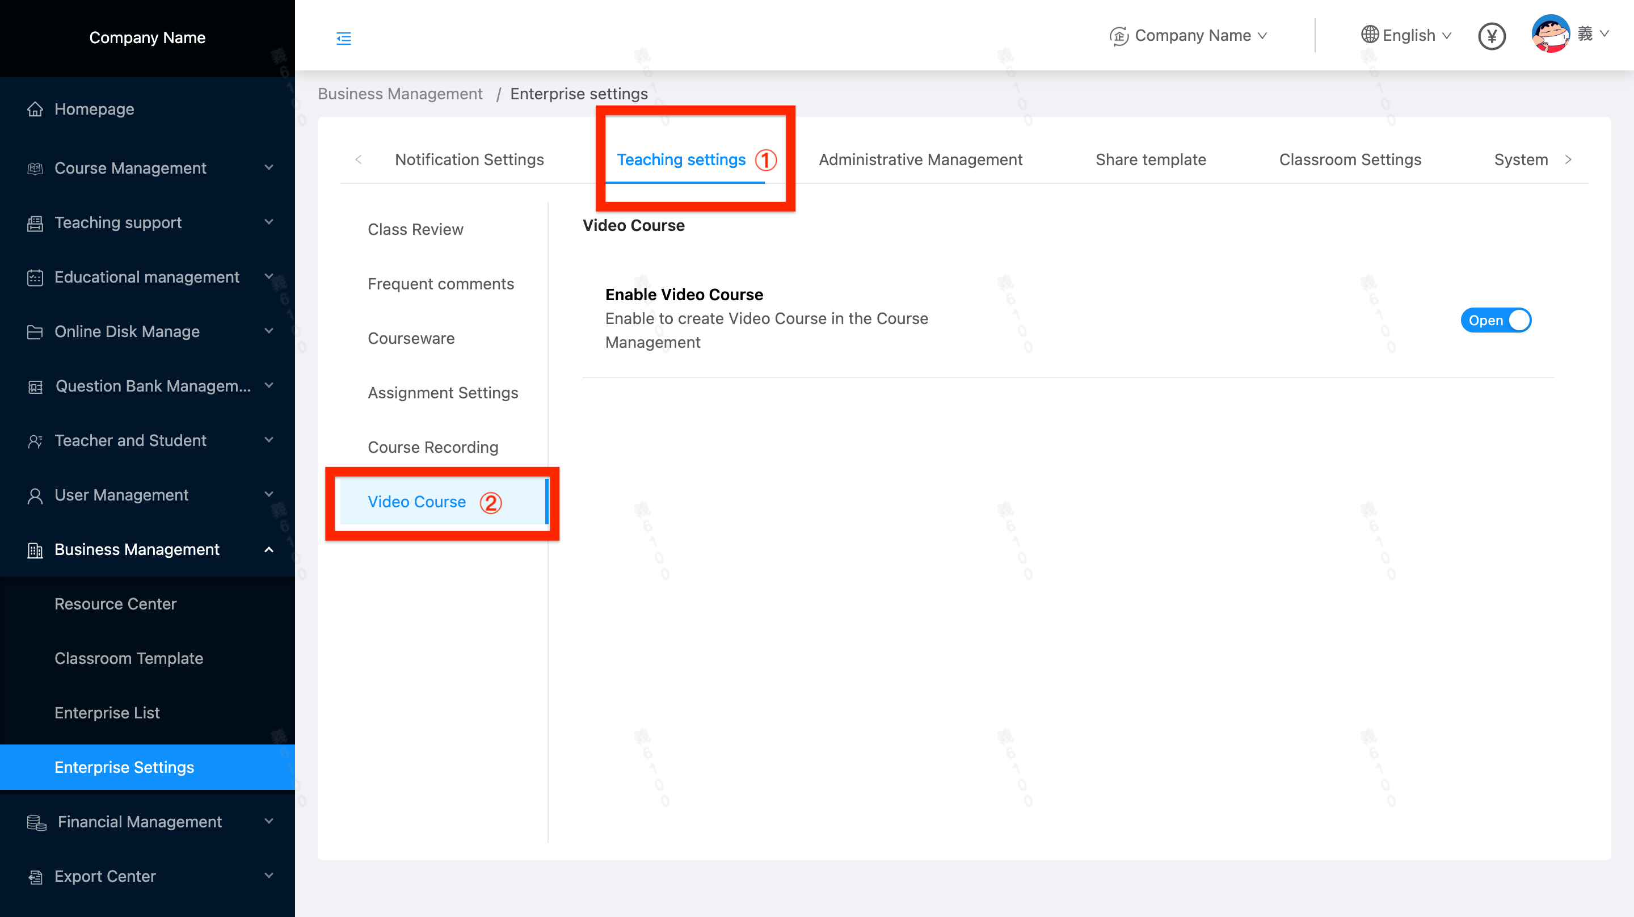Select Course Recording in the settings list
Screen dimensions: 1634x917
tap(432, 447)
